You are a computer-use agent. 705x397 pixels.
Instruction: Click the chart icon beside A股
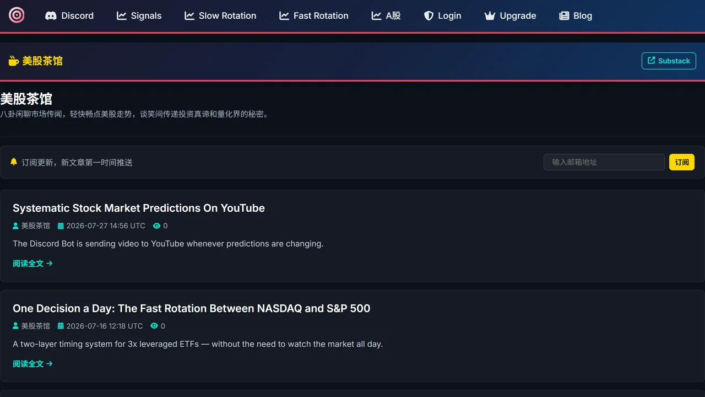pyautogui.click(x=377, y=16)
